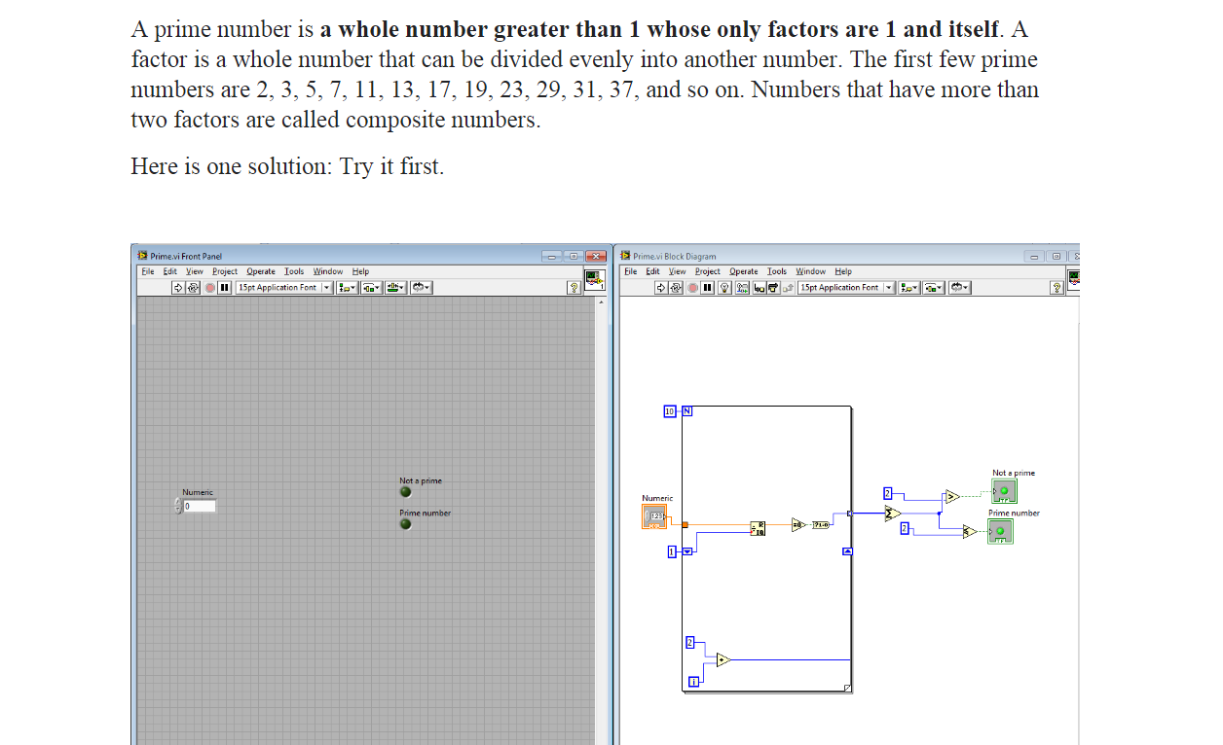Enable Highlight Execution on the block diagram

click(x=725, y=288)
